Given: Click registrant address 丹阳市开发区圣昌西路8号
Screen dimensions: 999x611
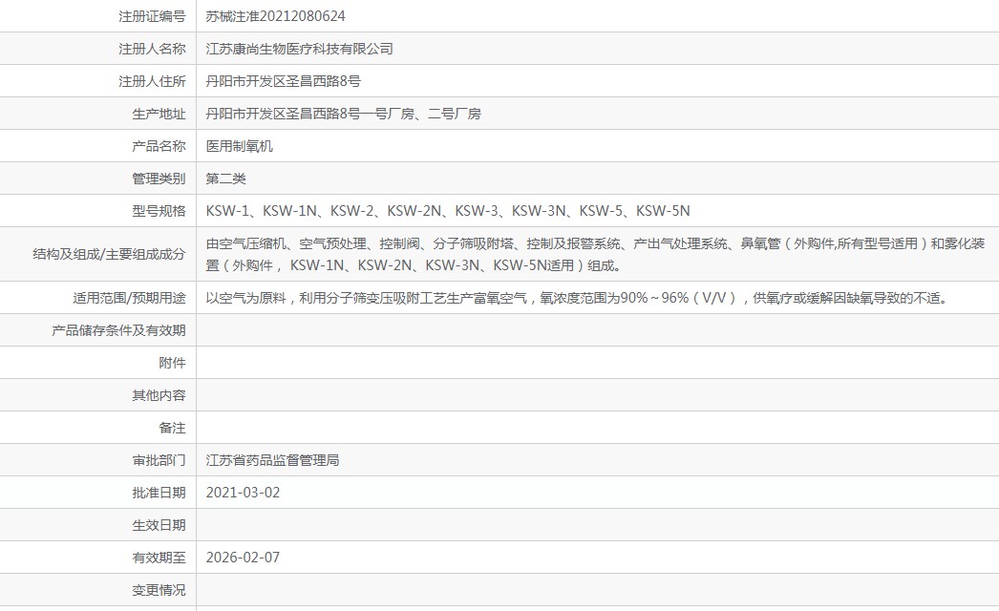Looking at the screenshot, I should click(283, 81).
